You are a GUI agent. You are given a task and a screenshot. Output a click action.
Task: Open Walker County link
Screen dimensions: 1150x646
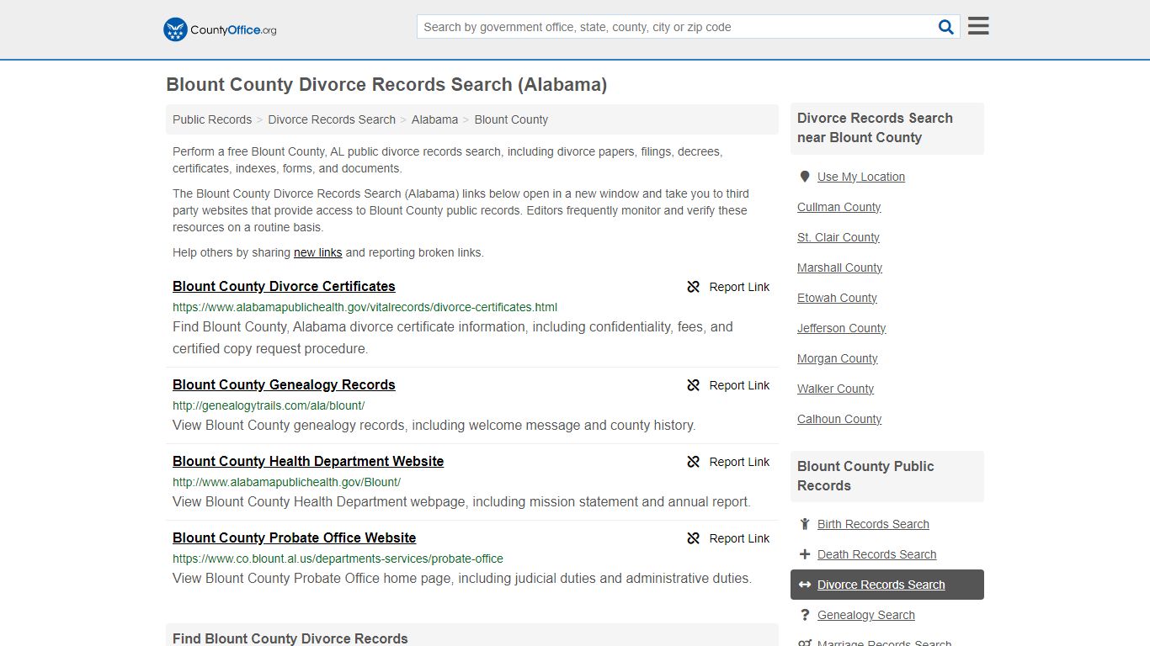(x=835, y=389)
